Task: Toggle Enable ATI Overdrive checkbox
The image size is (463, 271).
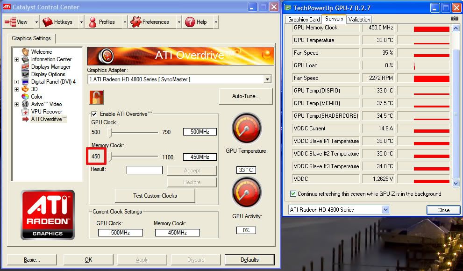Action: coord(94,114)
